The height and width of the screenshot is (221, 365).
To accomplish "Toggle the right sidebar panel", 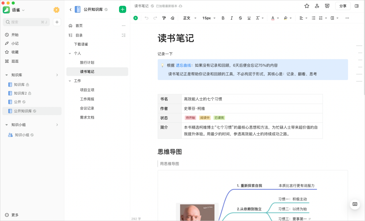I will pos(356,6).
